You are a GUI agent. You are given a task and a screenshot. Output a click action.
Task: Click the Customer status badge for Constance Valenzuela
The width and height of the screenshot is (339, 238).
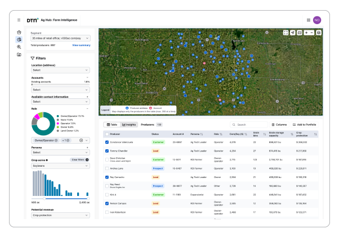tap(158, 142)
